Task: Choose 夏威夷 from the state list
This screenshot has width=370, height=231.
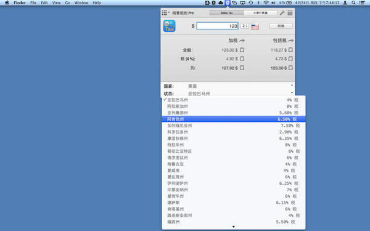Action: [234, 171]
